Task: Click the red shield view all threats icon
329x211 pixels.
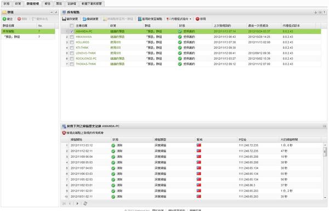Action: coord(64,133)
